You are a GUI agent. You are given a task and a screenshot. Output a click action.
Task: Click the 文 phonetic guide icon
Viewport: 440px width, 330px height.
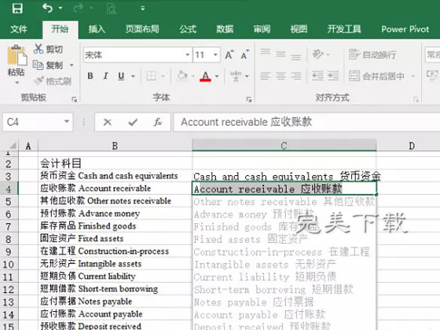[x=236, y=75]
